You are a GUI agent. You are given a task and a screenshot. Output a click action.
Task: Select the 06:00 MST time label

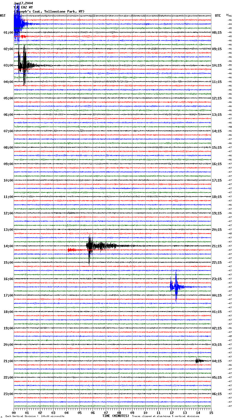[x=8, y=115]
